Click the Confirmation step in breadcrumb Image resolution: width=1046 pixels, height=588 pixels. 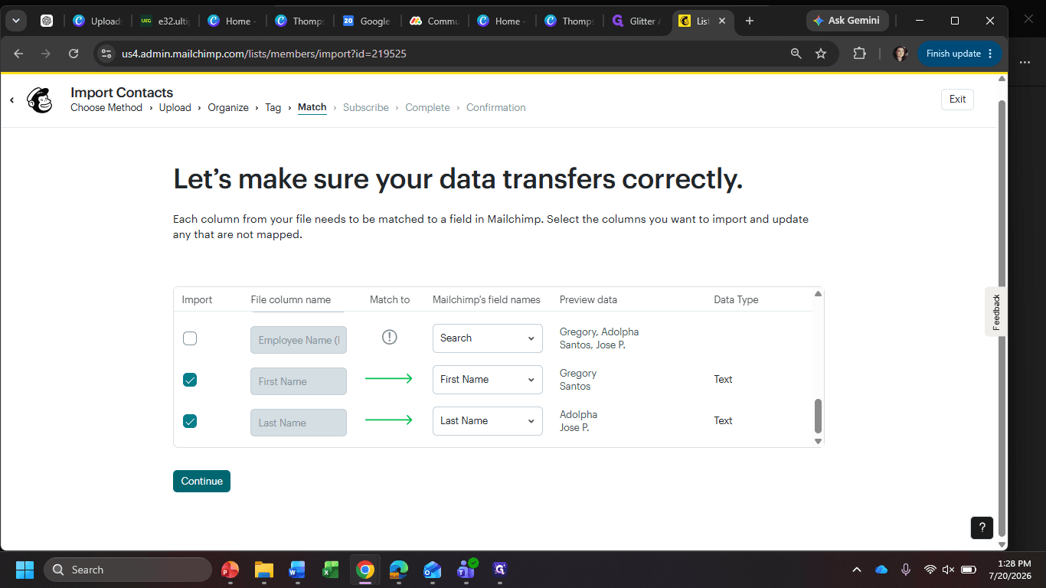tap(496, 107)
